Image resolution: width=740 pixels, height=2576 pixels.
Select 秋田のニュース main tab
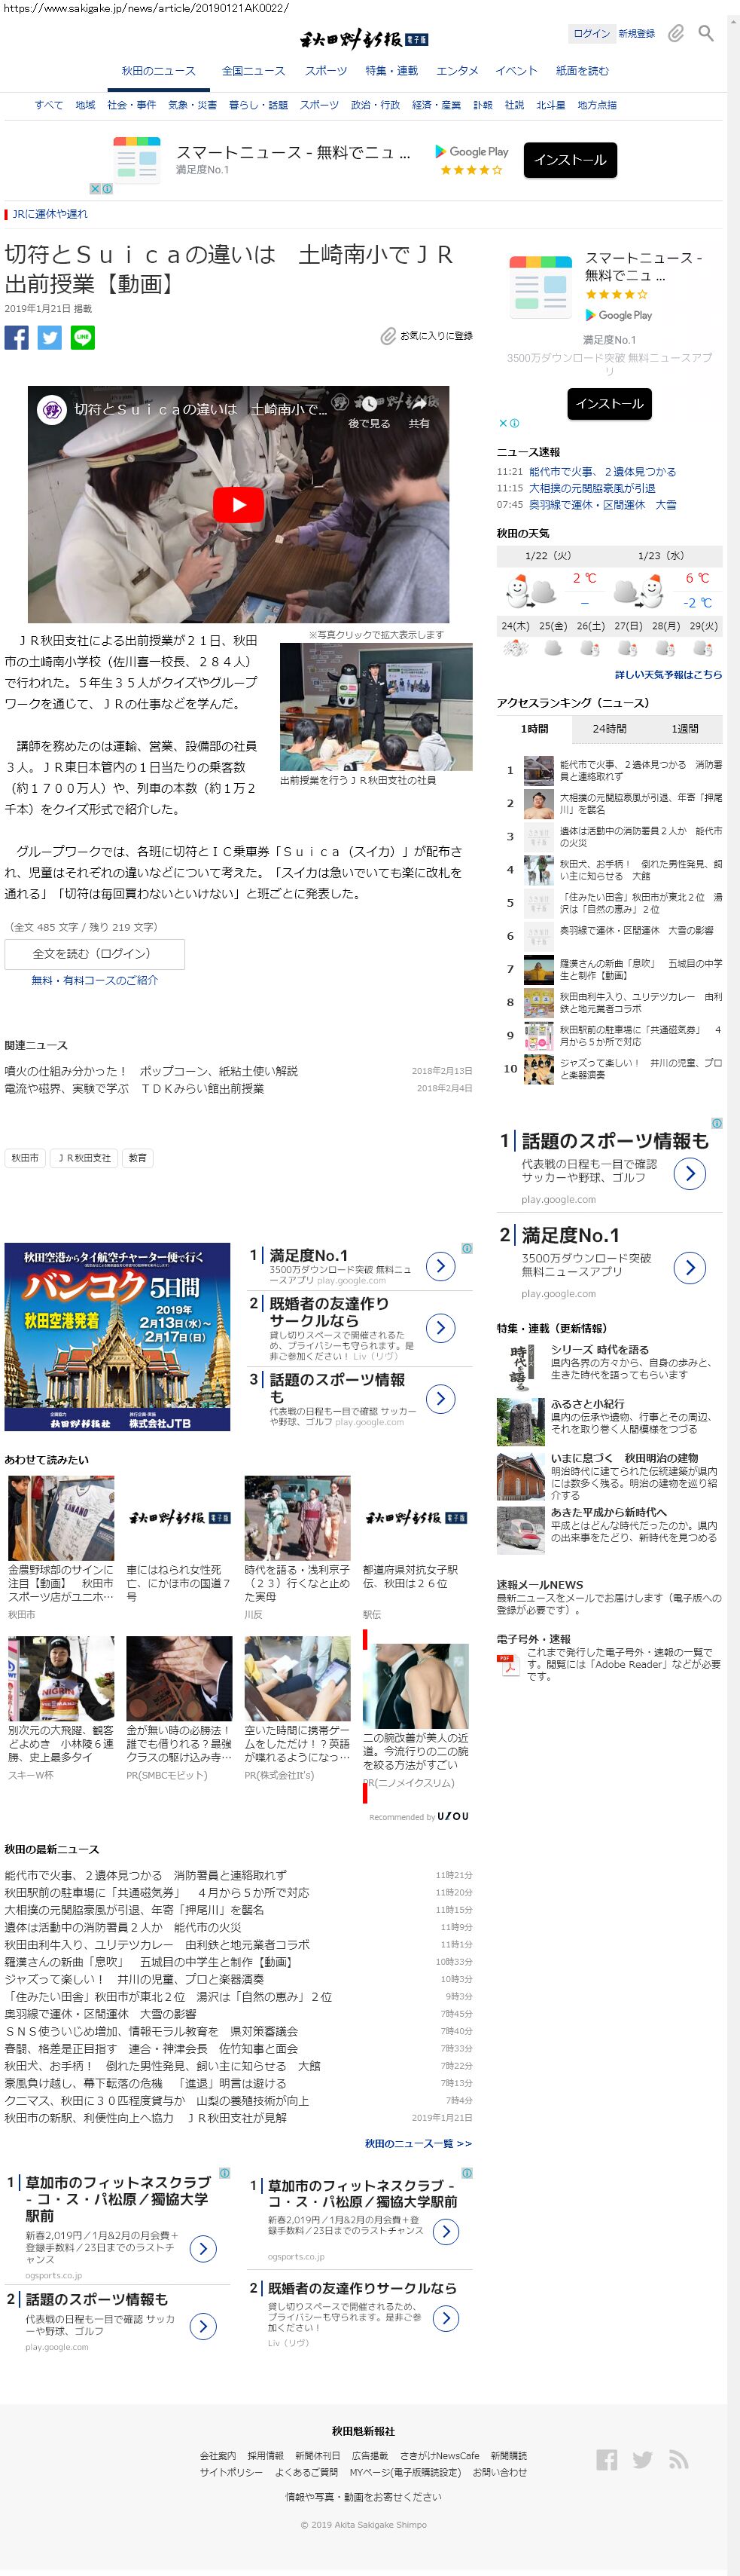click(x=159, y=71)
